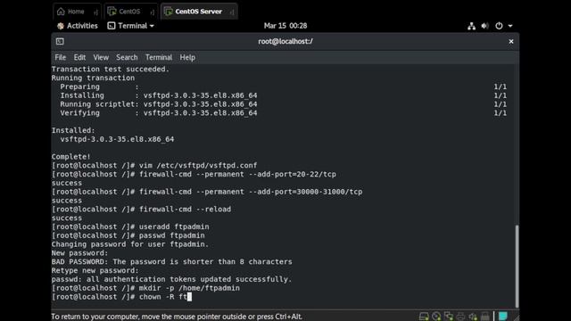Click the sound card status icon
Viewport: 571px width, 321px height.
pos(473,317)
